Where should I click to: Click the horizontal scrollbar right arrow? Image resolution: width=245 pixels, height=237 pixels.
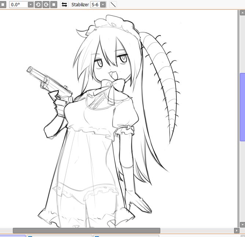[237, 230]
